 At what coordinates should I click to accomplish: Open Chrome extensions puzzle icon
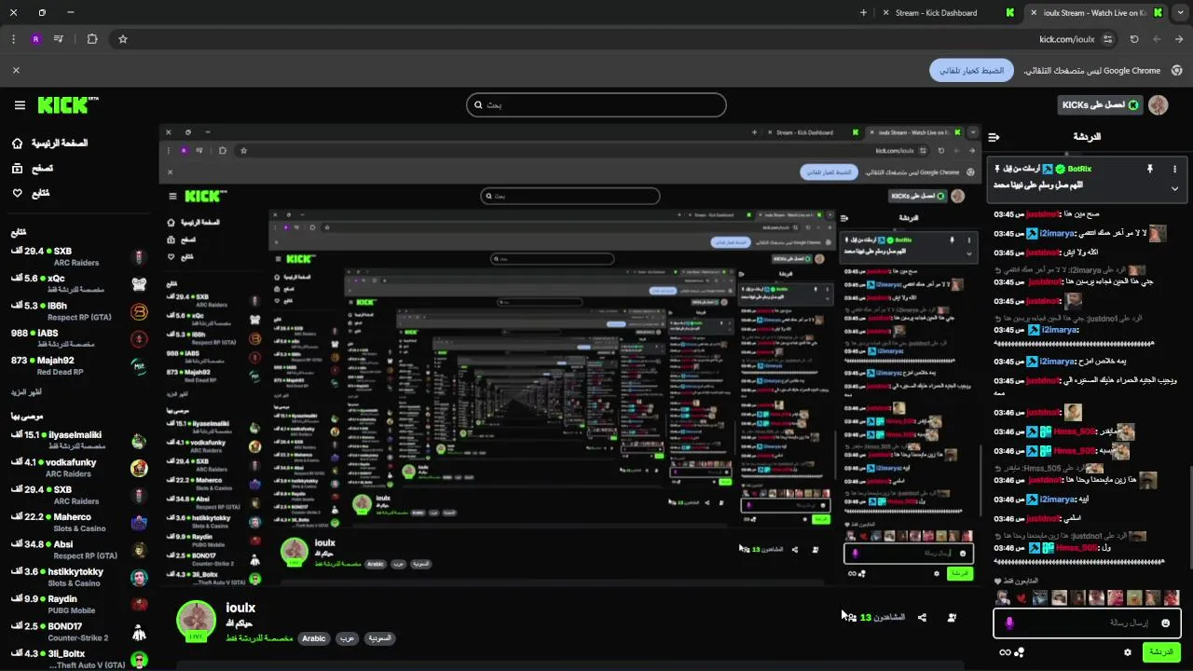pyautogui.click(x=91, y=39)
